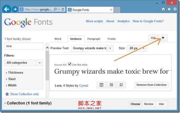Expand the Thickness filter
The width and height of the screenshot is (180, 113).
(x=15, y=73)
